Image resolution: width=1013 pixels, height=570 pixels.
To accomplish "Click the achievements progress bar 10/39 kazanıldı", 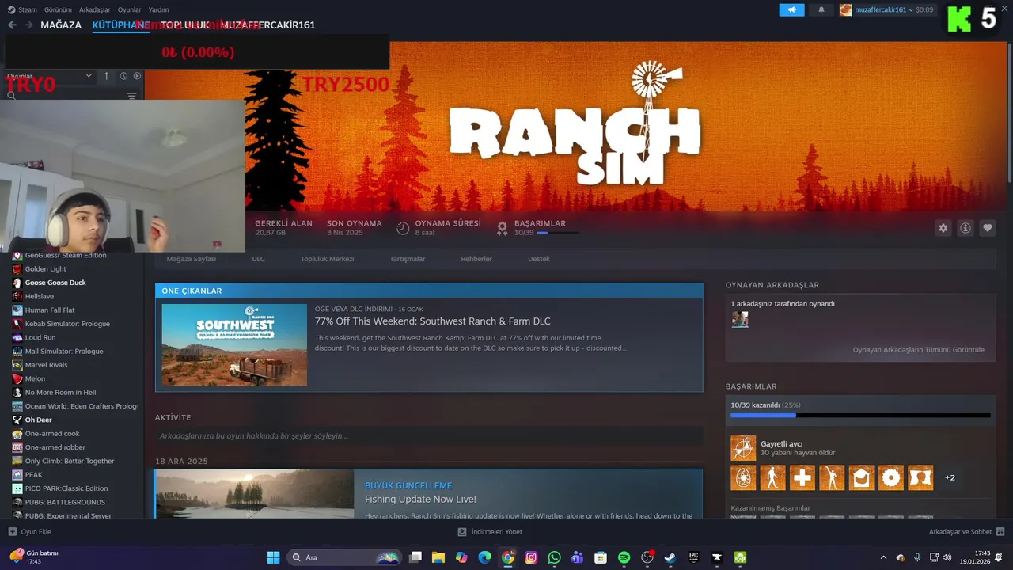I will point(860,415).
